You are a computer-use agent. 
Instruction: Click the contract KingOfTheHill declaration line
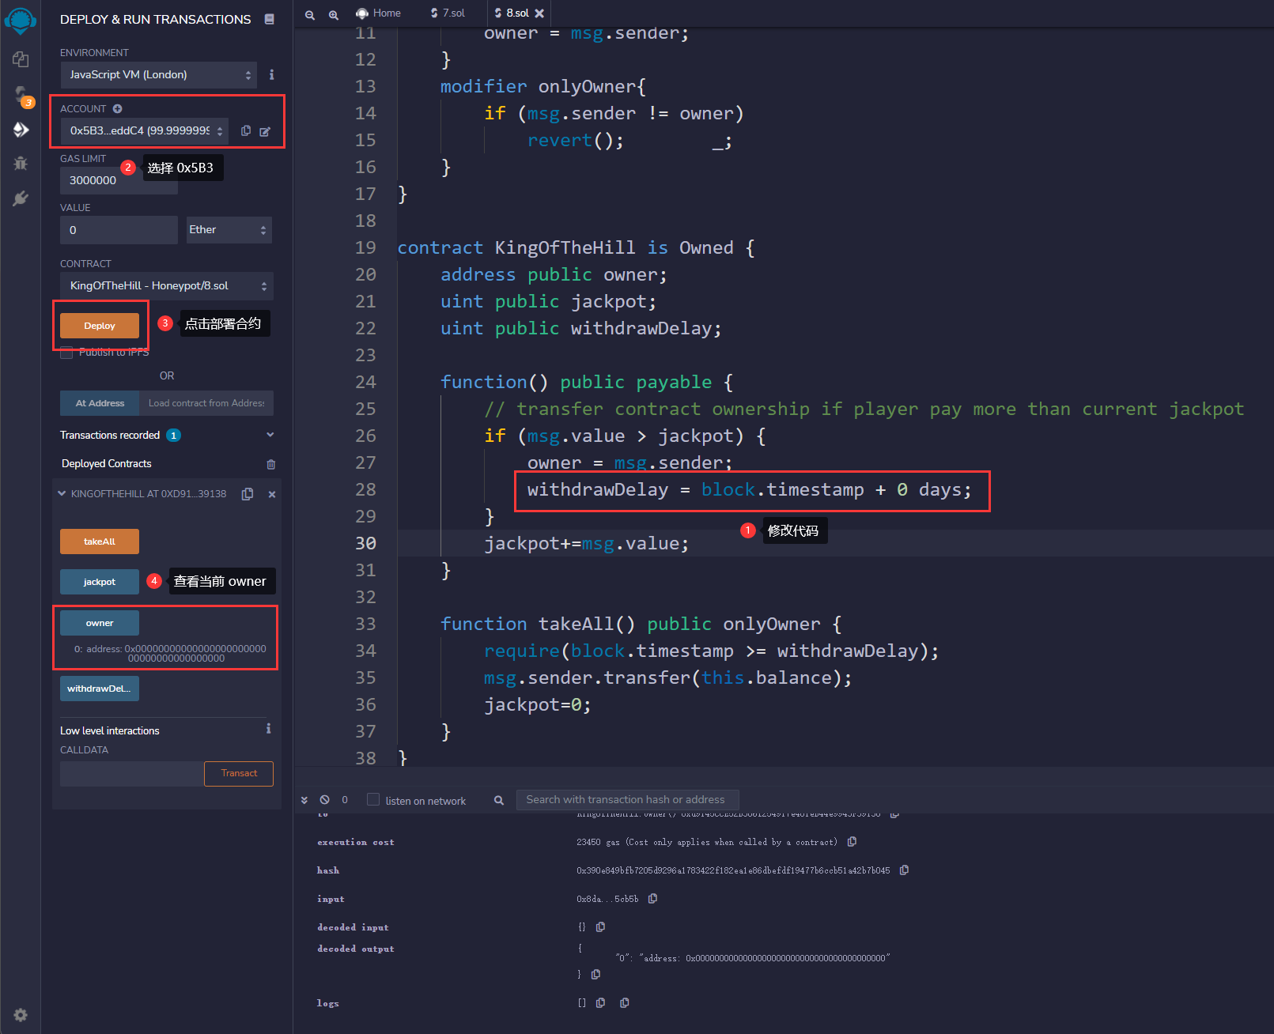576,248
